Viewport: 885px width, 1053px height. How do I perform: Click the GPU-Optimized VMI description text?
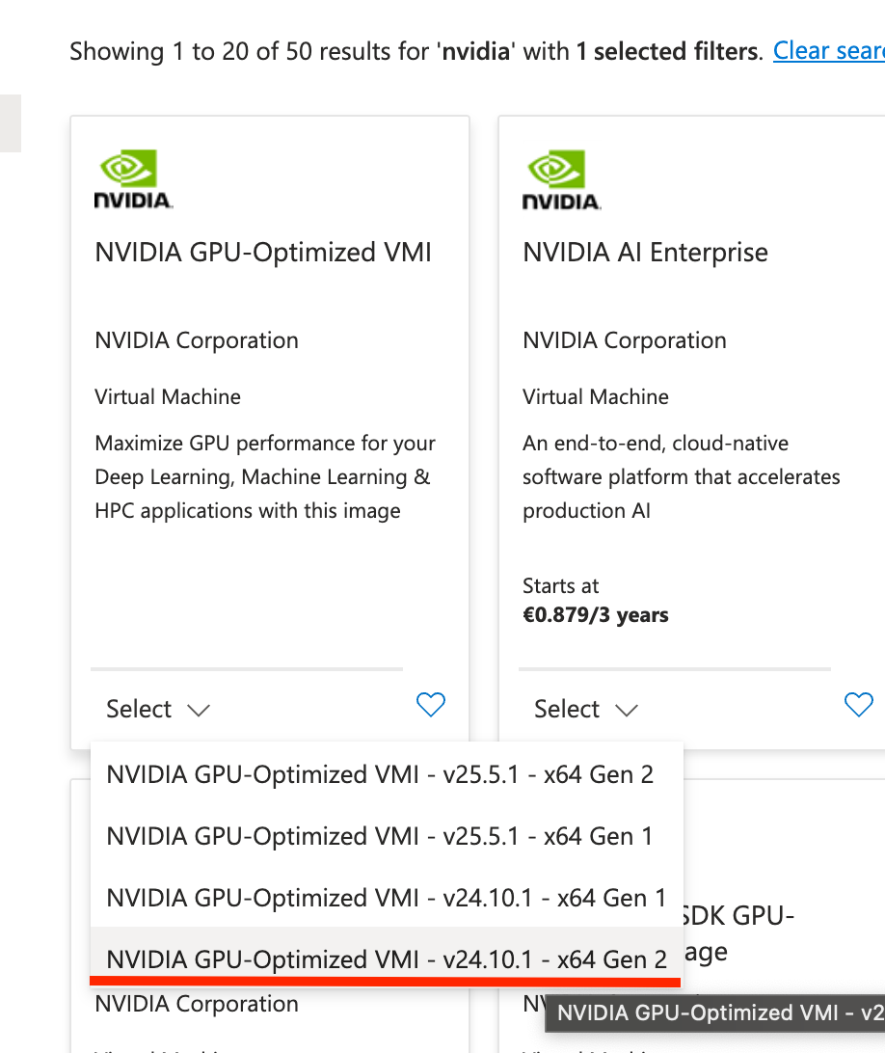264,477
